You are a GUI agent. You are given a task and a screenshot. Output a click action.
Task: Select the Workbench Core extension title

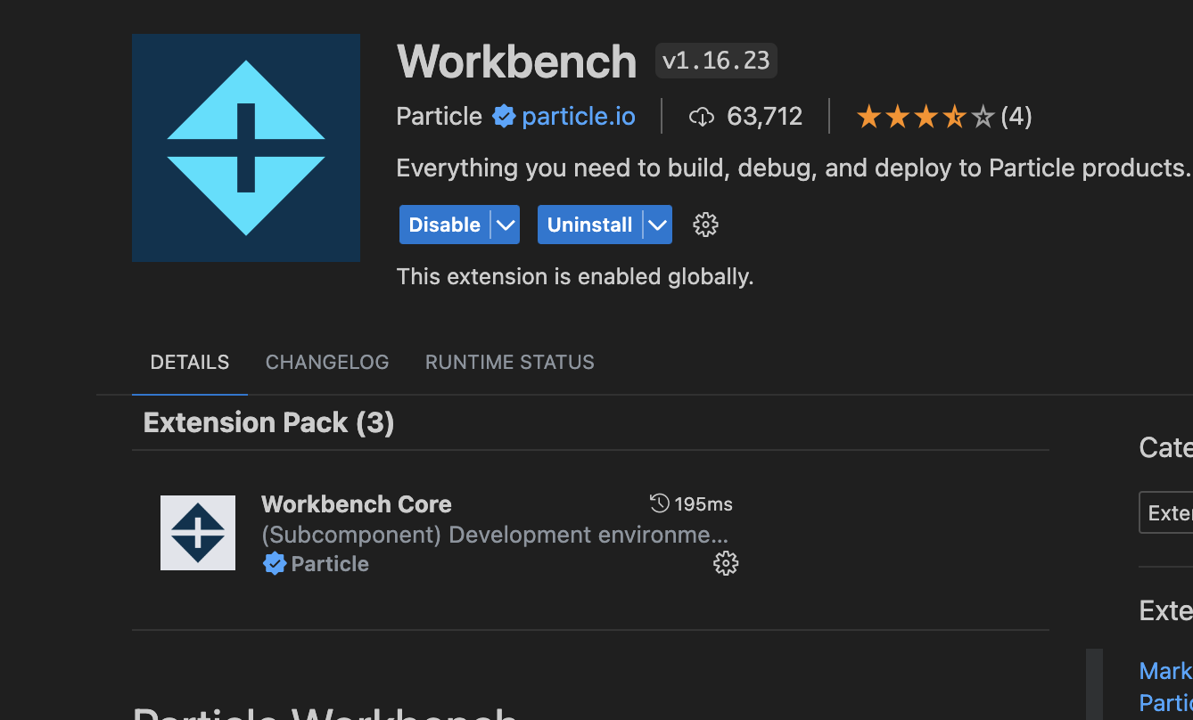coord(357,503)
